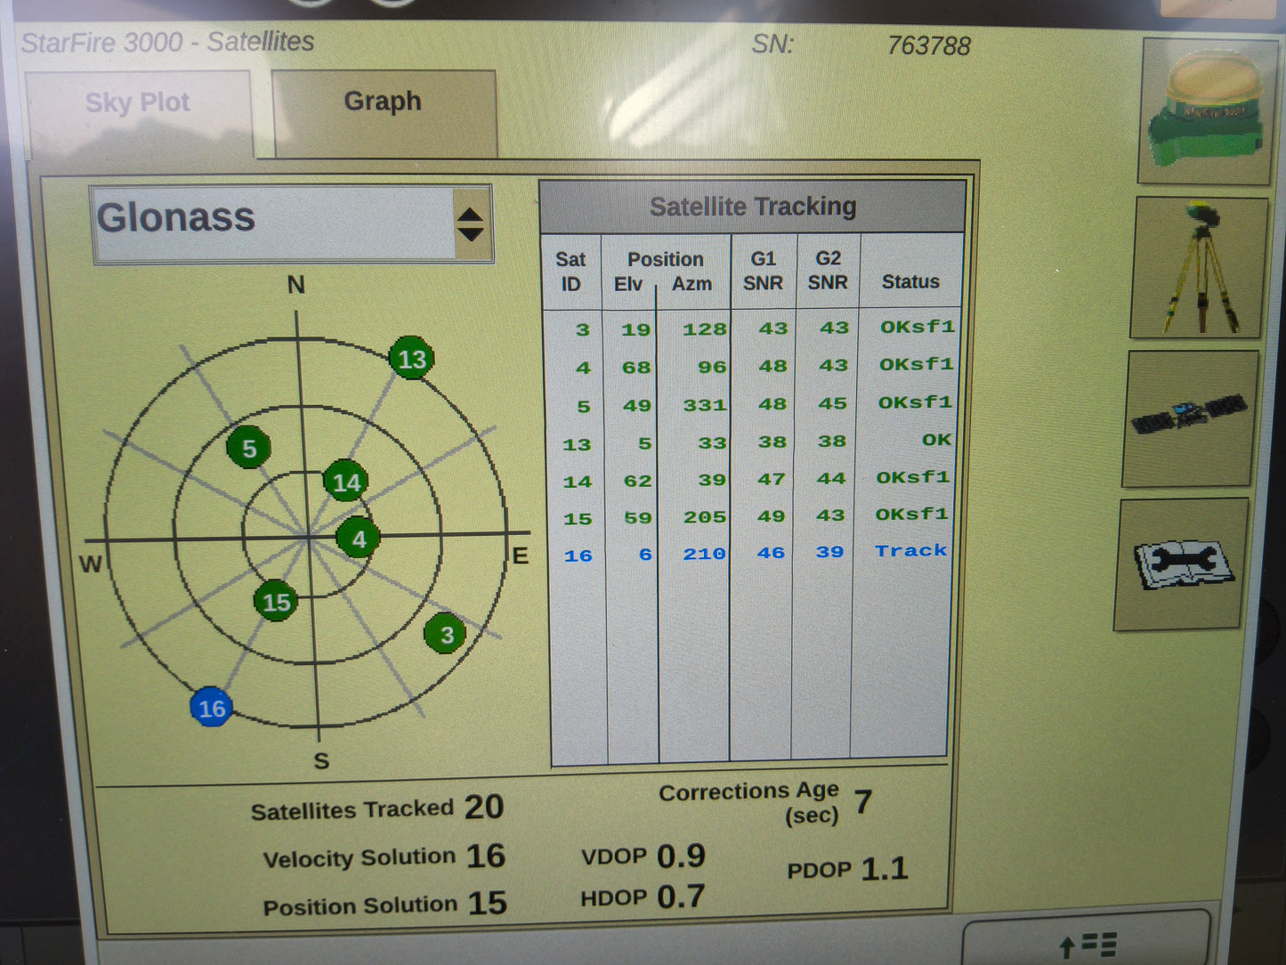Click the Azm column header
Viewport: 1286px width, 965px height.
point(692,284)
